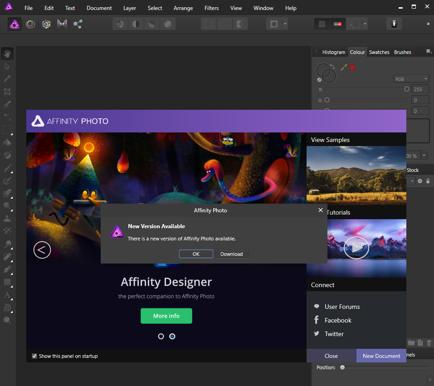Viewport: 434px width, 386px height.
Task: Open the Arrange menu
Action: click(x=183, y=8)
